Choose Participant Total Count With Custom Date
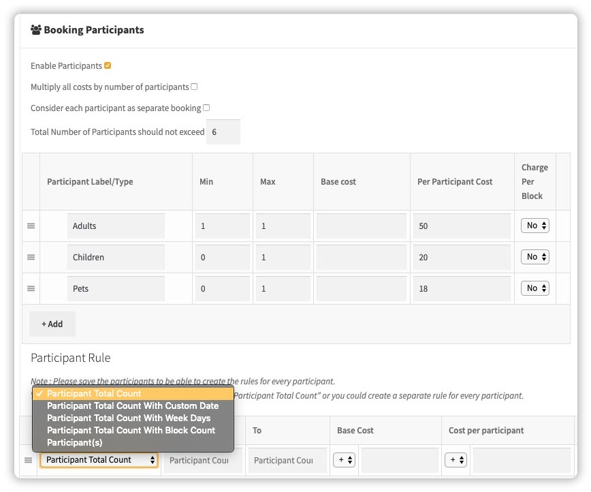Screen dimensions: 591x492 pos(133,406)
